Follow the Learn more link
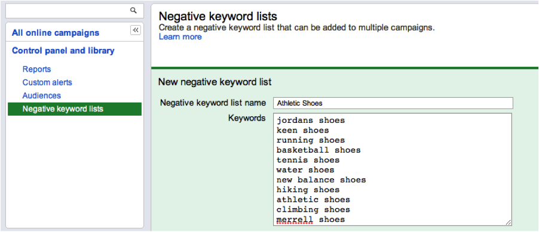The image size is (539, 232). tap(180, 37)
